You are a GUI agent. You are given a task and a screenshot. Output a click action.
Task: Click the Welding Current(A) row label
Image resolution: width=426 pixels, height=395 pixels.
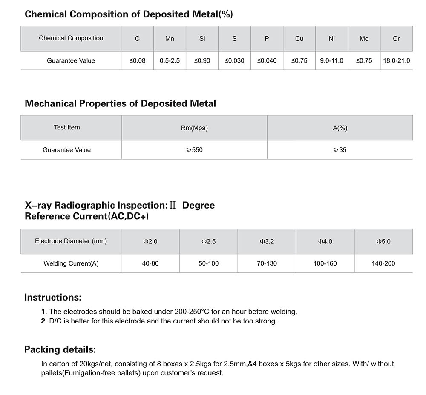pos(71,263)
